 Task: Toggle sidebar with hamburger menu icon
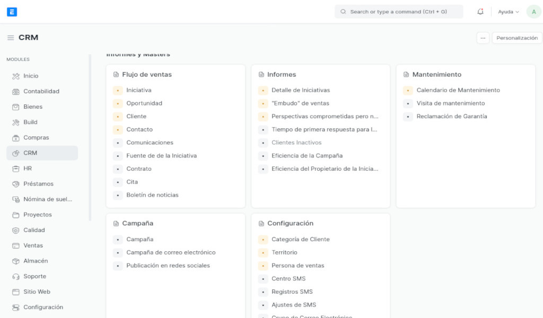coord(11,38)
